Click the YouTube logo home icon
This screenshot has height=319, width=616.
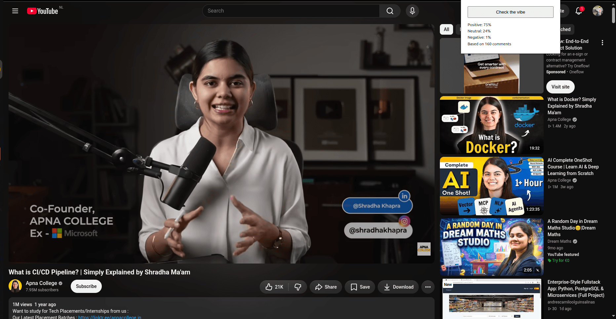click(42, 11)
